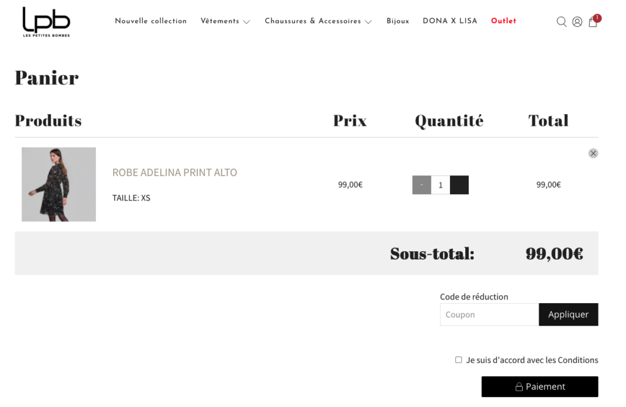Click the Appliquer coupon button
The height and width of the screenshot is (407, 626).
click(568, 315)
